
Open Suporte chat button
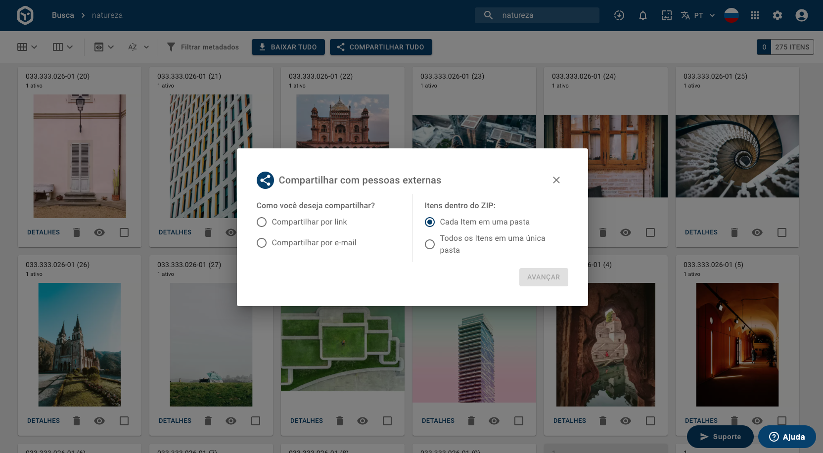tap(720, 437)
